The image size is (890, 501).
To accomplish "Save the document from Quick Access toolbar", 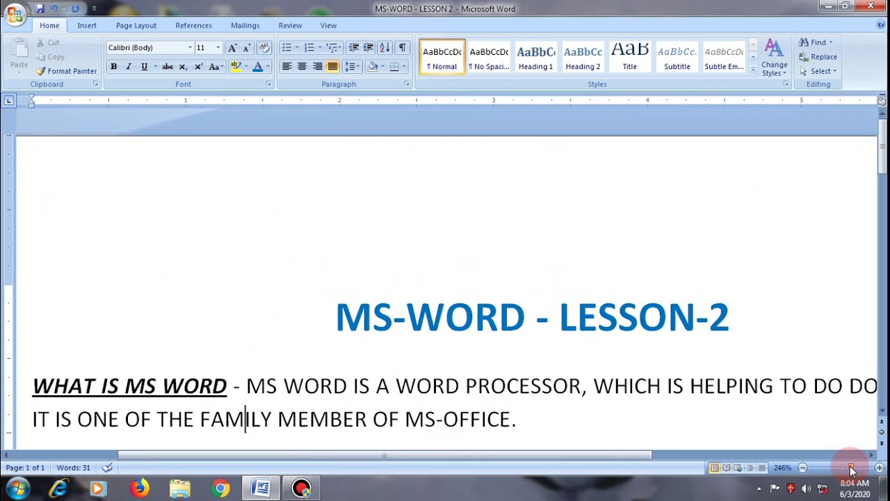I will pos(40,9).
